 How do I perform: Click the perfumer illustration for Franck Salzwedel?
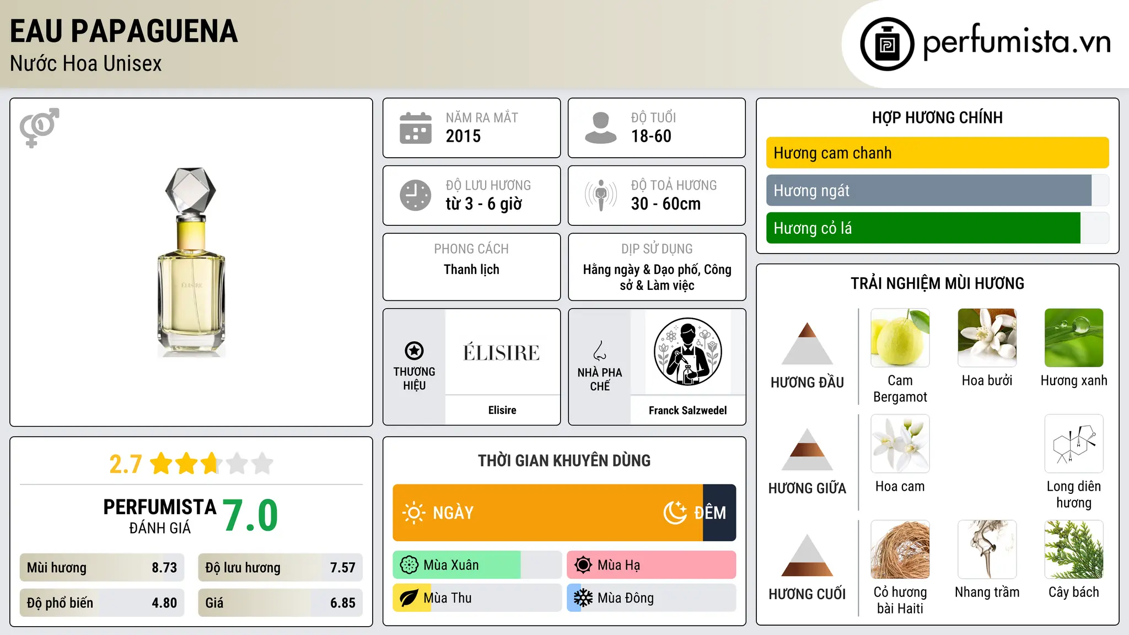pos(687,352)
